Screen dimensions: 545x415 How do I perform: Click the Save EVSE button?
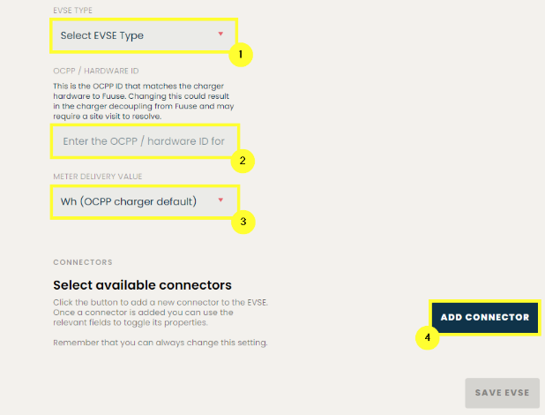503,393
